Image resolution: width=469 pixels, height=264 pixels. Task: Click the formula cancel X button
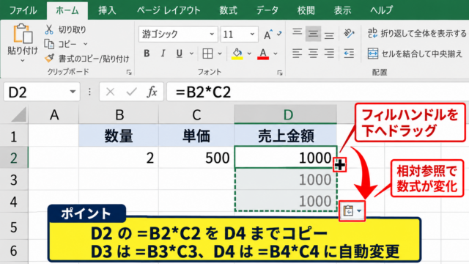111,92
